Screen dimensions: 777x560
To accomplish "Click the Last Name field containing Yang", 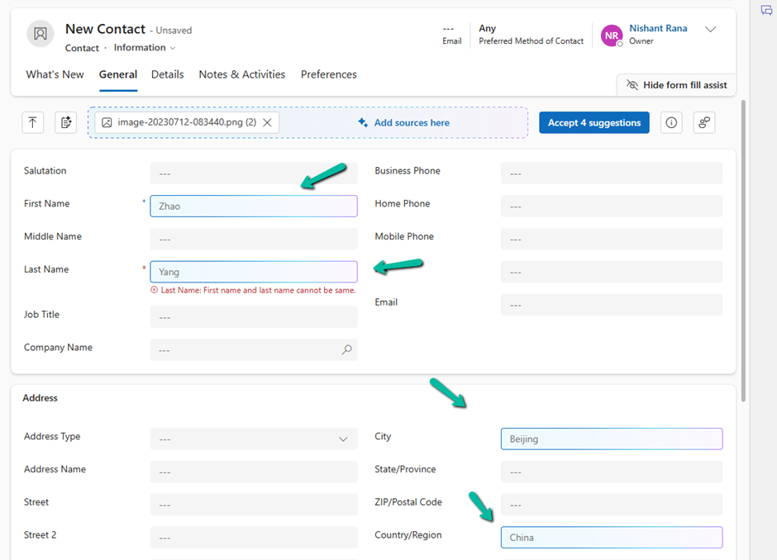I will pos(254,272).
